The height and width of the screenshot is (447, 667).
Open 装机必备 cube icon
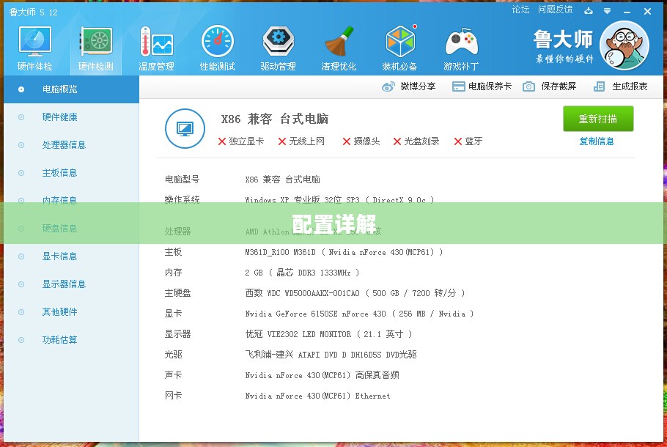(x=400, y=42)
